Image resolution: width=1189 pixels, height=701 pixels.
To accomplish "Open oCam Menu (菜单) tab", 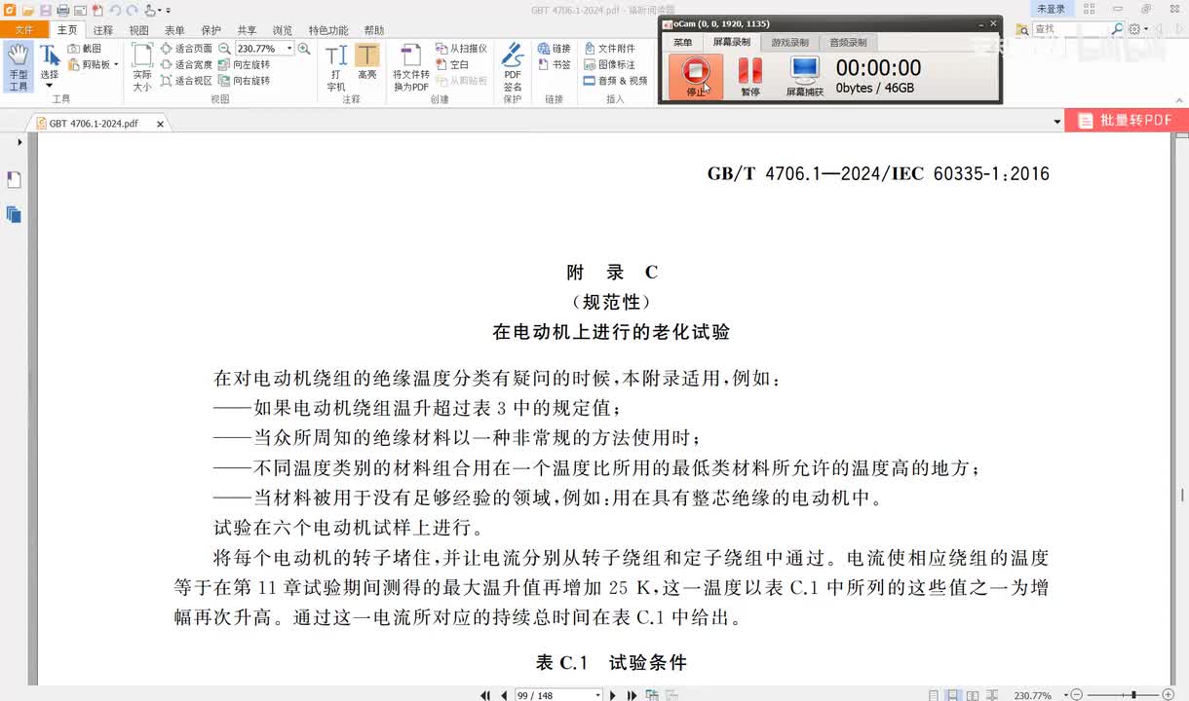I will 683,43.
